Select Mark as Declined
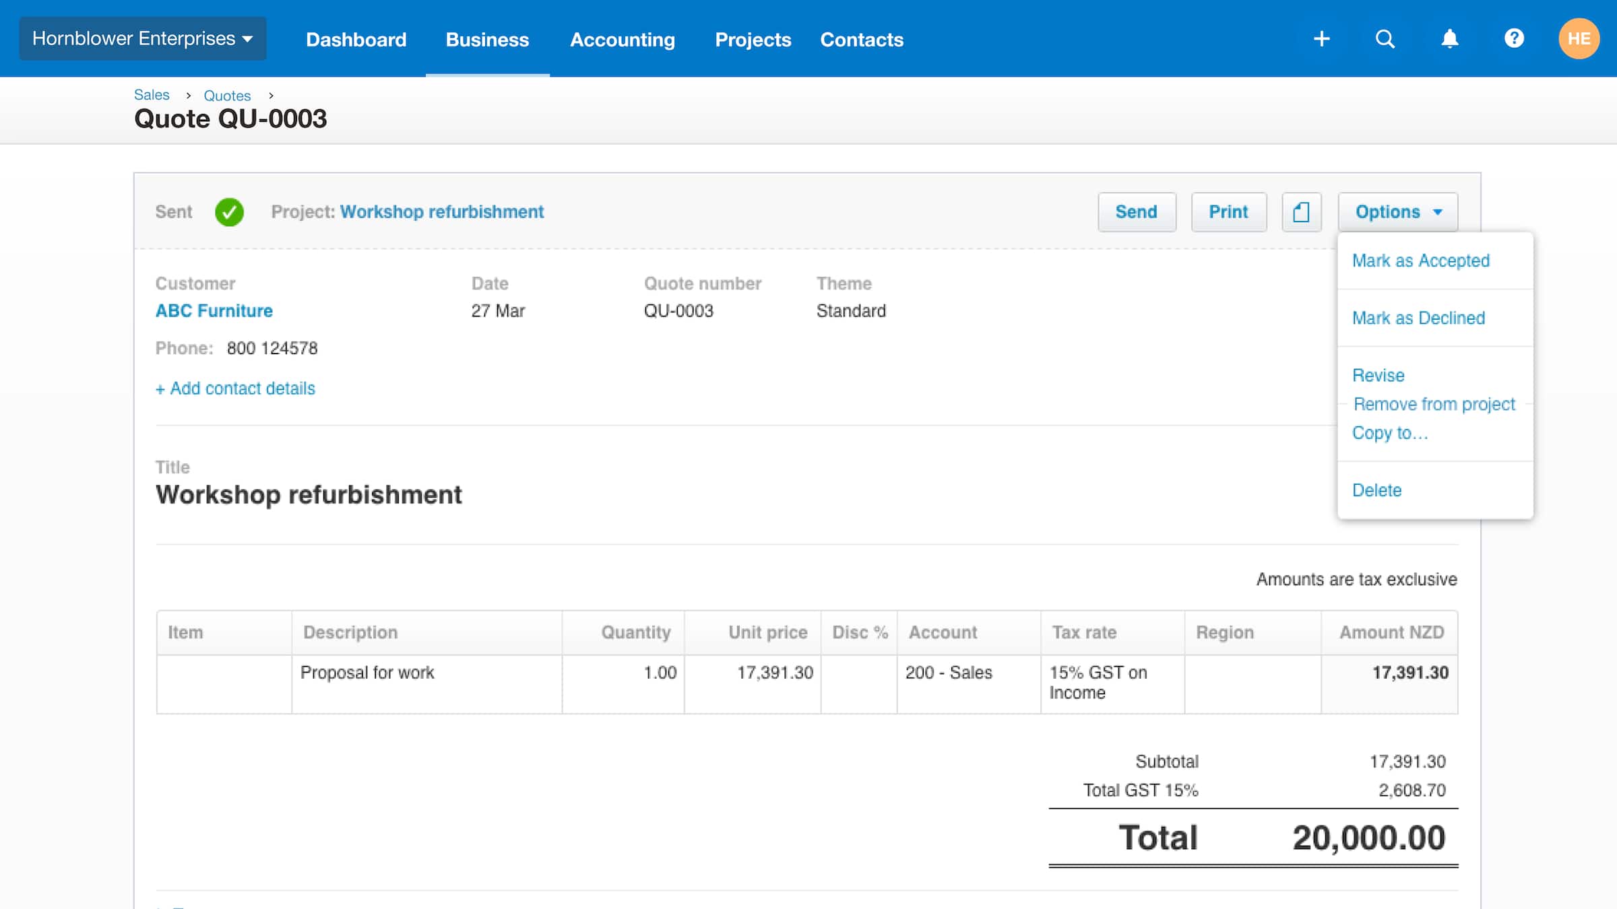This screenshot has width=1617, height=909. (x=1418, y=318)
